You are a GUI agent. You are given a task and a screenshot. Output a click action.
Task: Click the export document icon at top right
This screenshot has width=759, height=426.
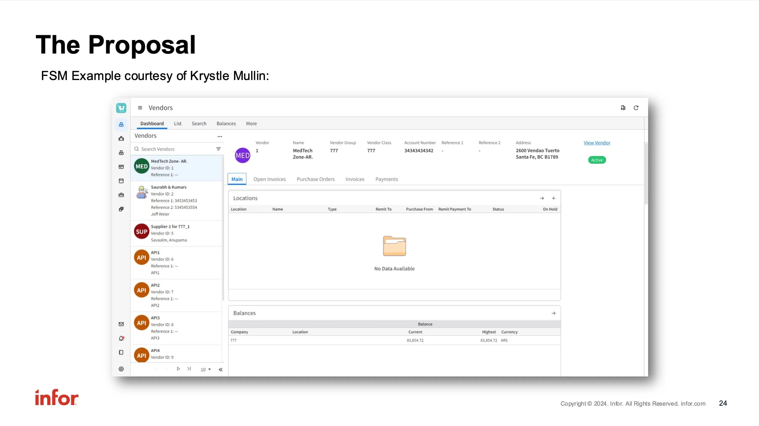623,108
